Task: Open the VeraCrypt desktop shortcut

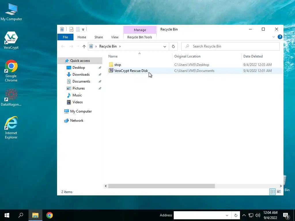Action: [x=11, y=40]
